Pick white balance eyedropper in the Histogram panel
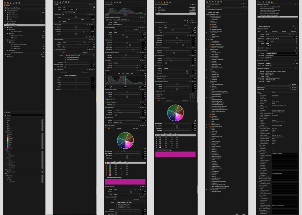The height and width of the screenshot is (215, 302). tap(145, 32)
